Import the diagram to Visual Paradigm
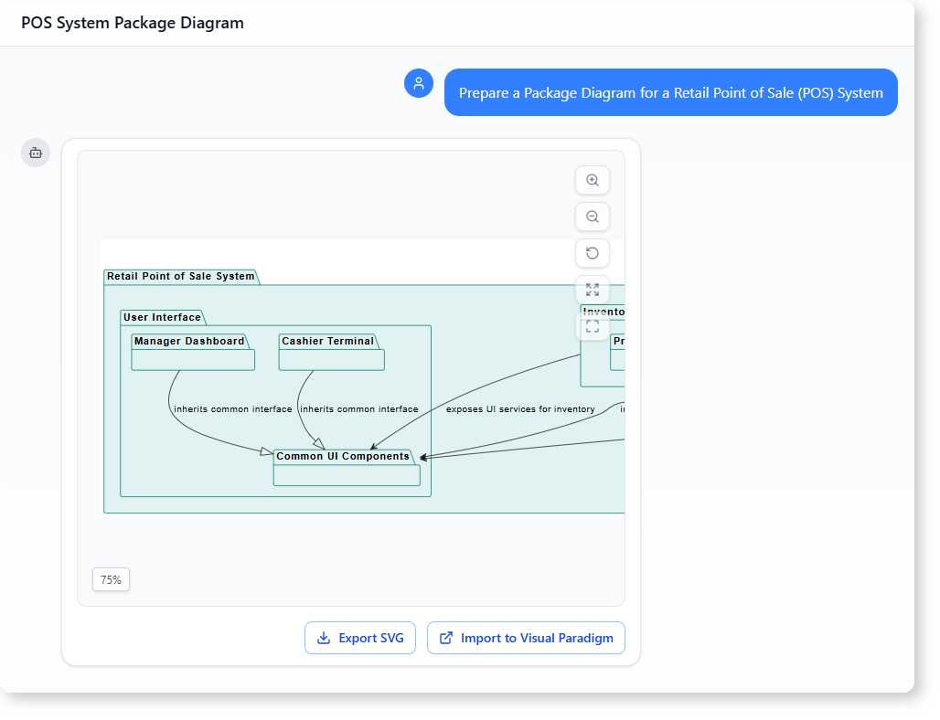Image resolution: width=940 pixels, height=720 pixels. tap(526, 638)
